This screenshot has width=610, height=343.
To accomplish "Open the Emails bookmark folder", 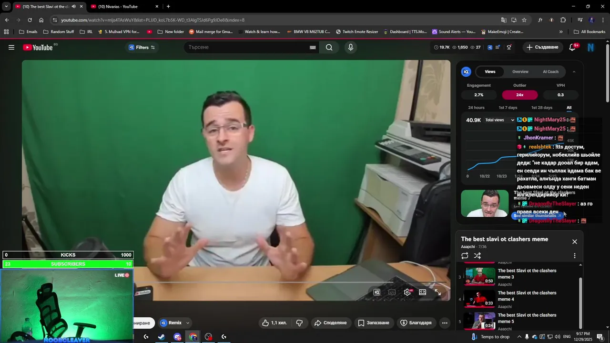I will pos(28,32).
